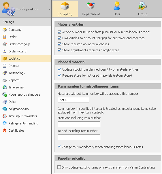
Task: Click the miscellaneous item number field 99999
Action: pos(74,100)
